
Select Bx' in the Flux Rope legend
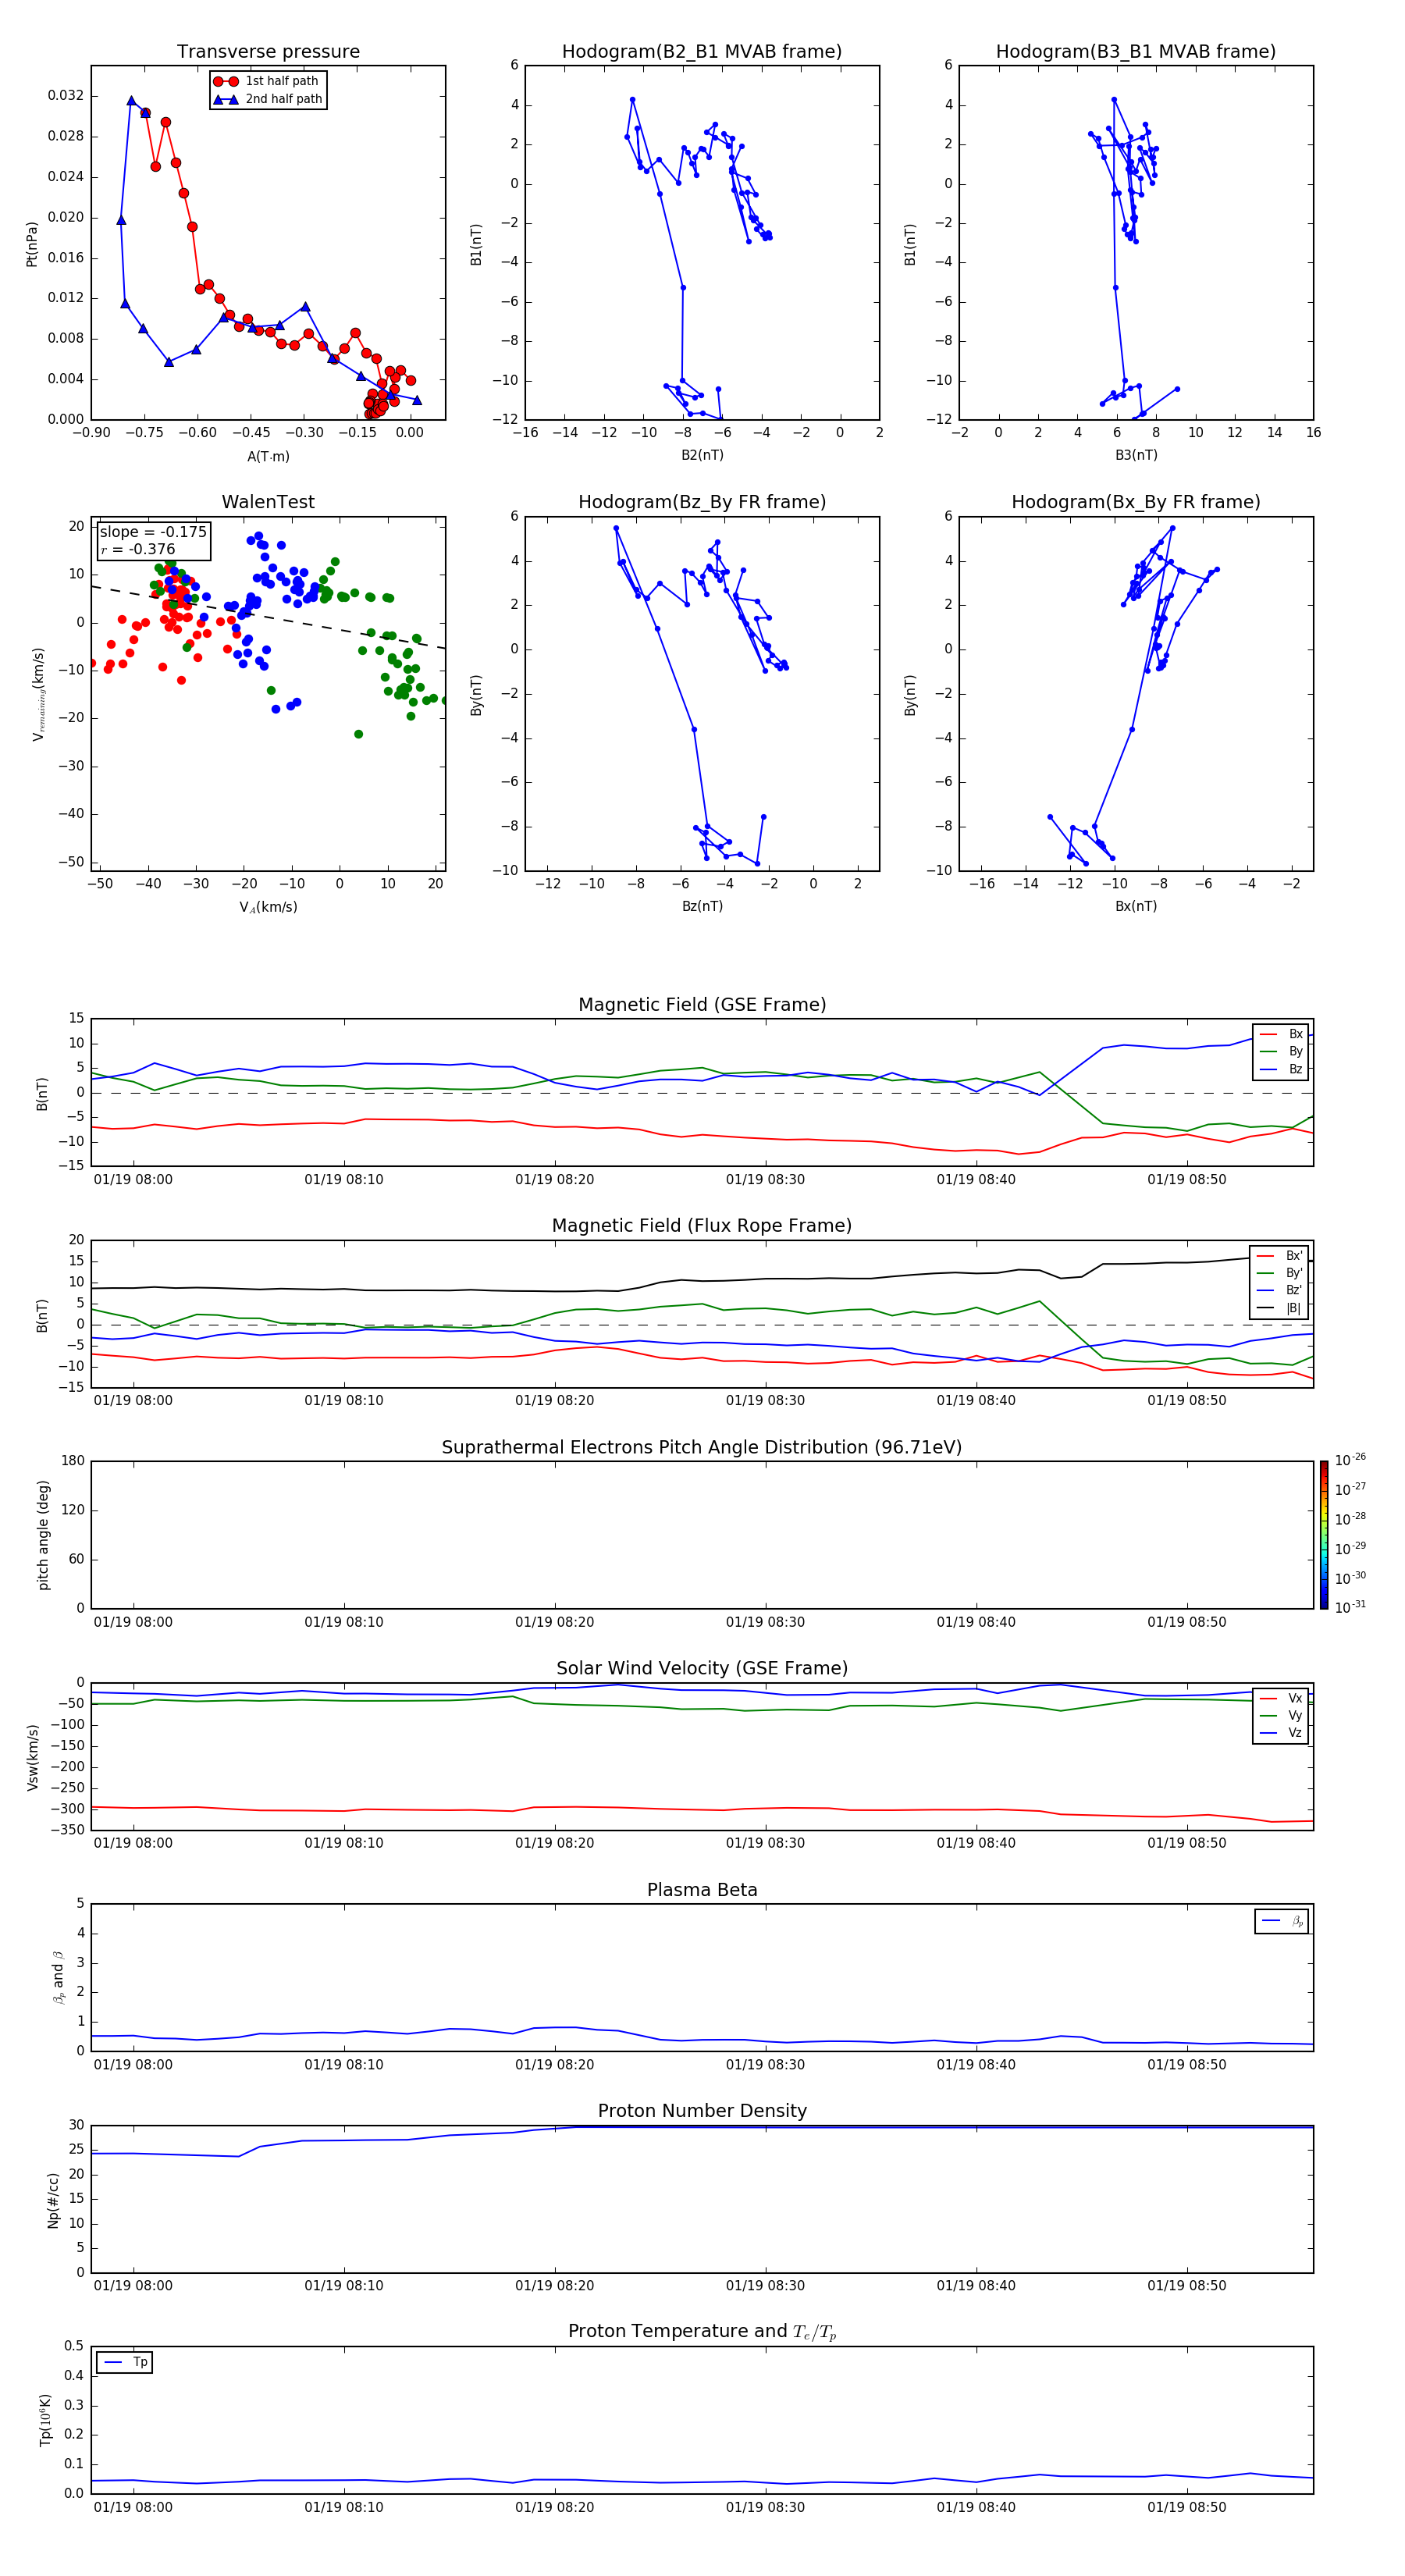(1280, 1256)
